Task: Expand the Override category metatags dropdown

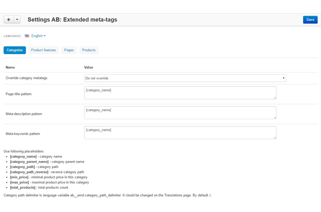Action: pyautogui.click(x=185, y=78)
